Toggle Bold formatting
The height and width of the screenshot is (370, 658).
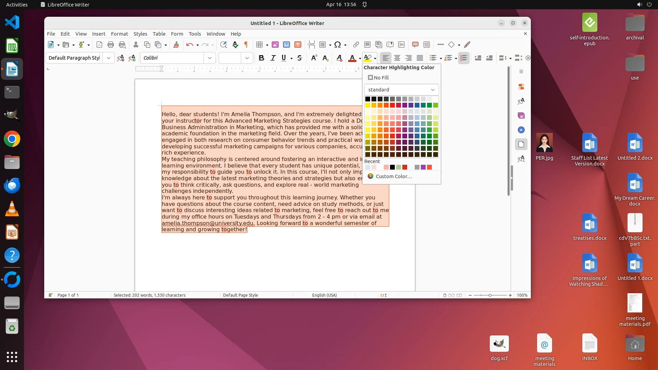point(261,58)
